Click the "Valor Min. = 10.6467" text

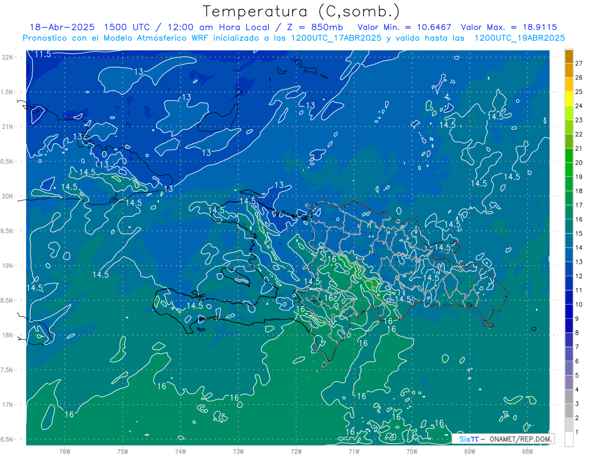pos(405,27)
